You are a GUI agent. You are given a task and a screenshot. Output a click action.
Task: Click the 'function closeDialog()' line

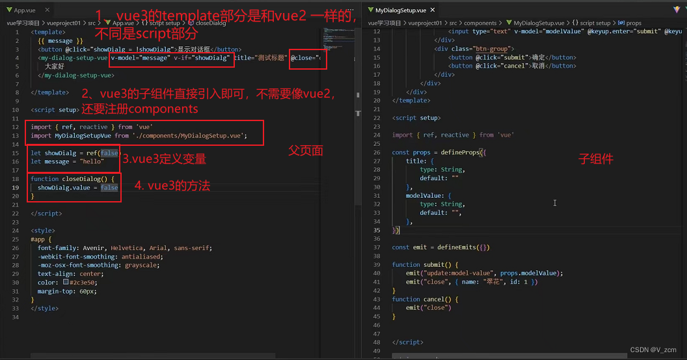pyautogui.click(x=72, y=179)
